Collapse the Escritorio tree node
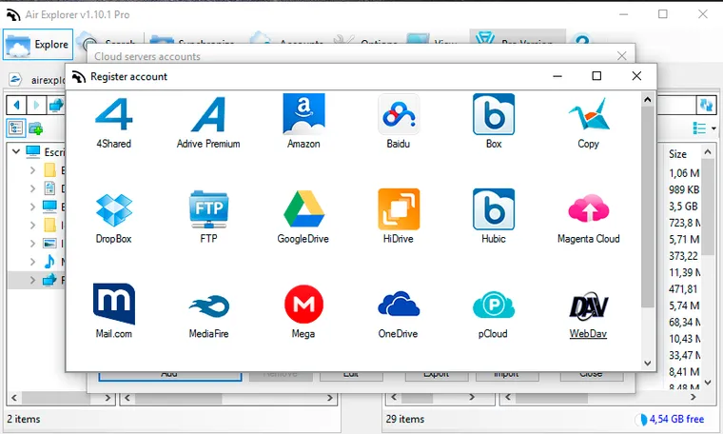Screen dimensions: 723x434 (16, 151)
